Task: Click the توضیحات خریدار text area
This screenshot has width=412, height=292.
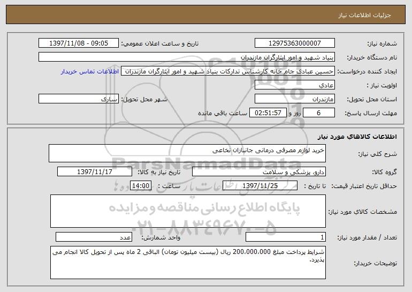Action: pos(188,263)
